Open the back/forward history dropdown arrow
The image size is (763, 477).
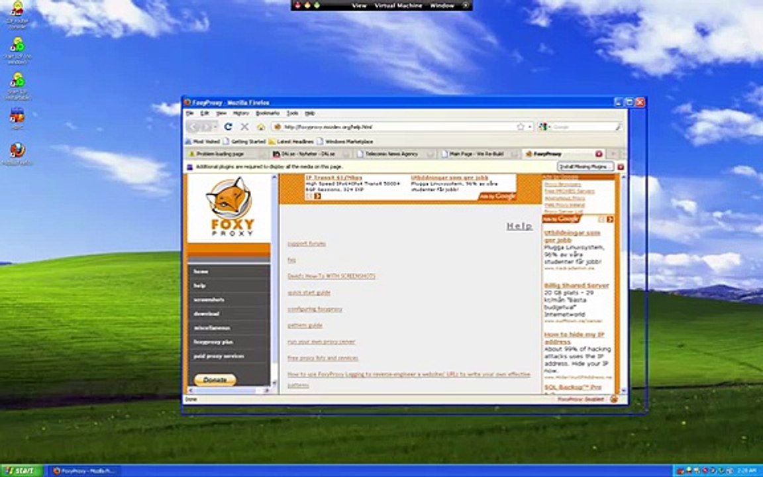pos(215,127)
